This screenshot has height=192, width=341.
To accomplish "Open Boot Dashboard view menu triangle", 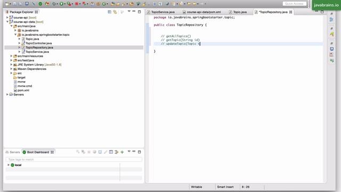I will pyautogui.click(x=129, y=151).
